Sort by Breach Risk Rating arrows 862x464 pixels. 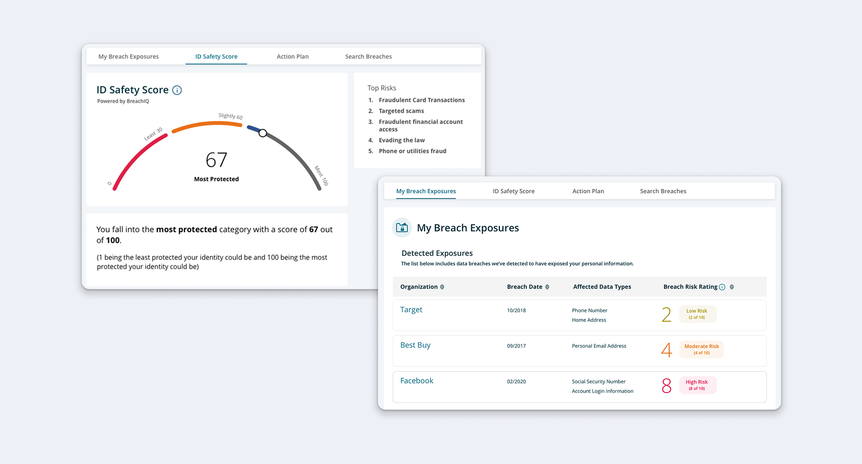click(x=732, y=287)
